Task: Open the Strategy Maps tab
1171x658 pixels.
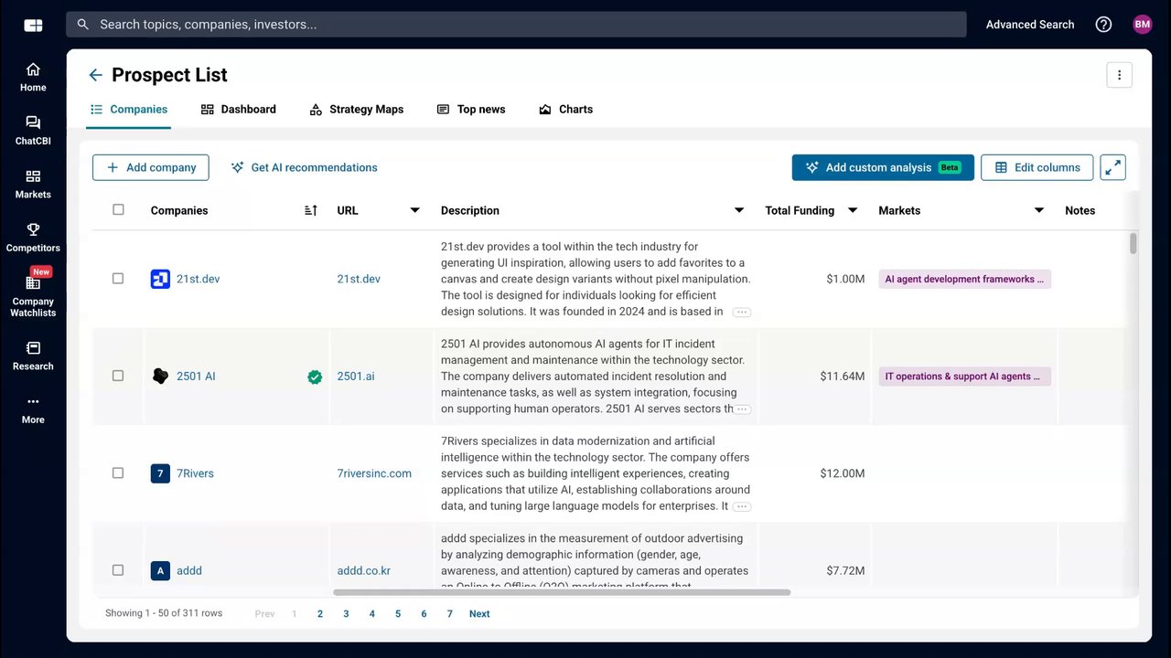Action: pyautogui.click(x=357, y=110)
